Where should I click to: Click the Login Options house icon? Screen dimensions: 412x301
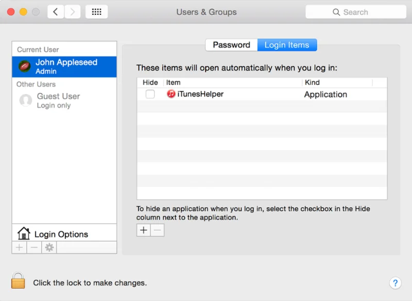[24, 234]
